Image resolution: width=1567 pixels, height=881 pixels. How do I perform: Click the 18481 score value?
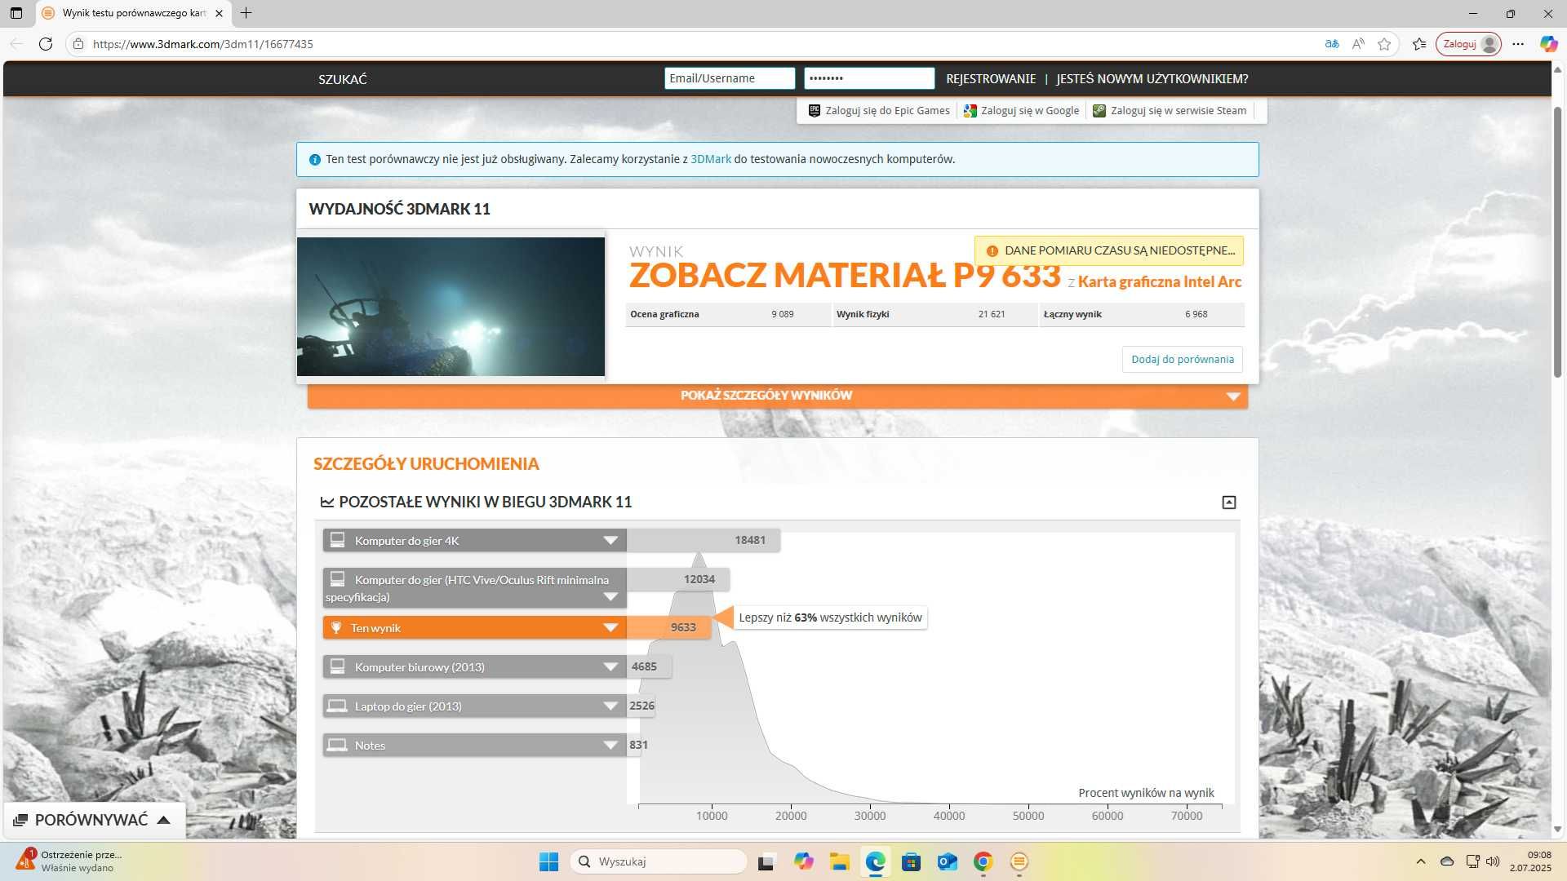750,540
